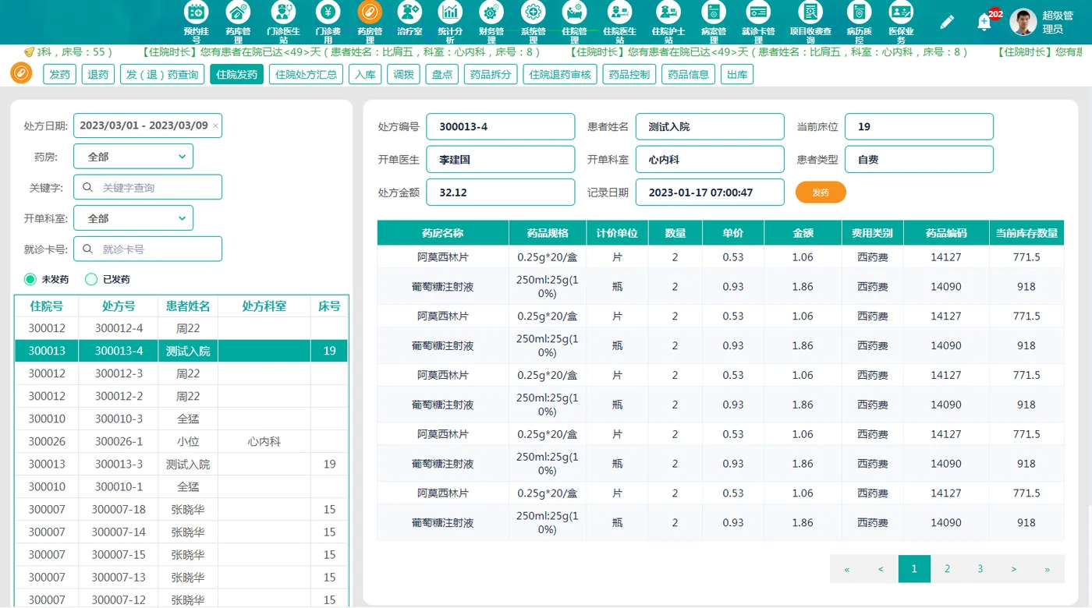Screen dimensions: 1092x608
Task: Open the 住院护士站 module icon
Action: 668,12
